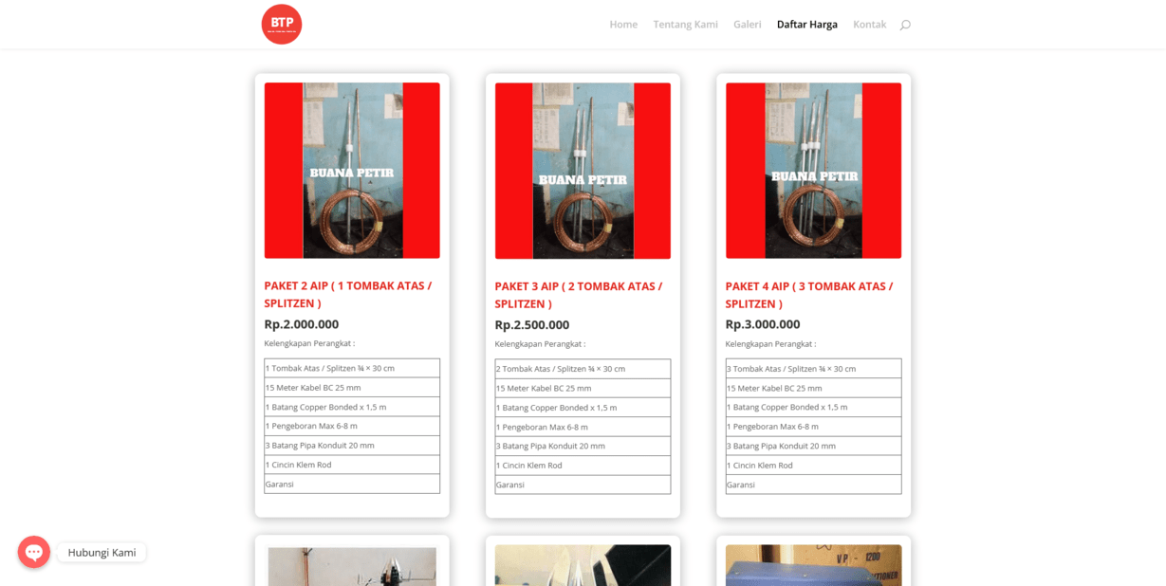The width and height of the screenshot is (1166, 586).
Task: Click 'Kelengkapan Perangkat' text in Paket 3
Action: pos(540,344)
